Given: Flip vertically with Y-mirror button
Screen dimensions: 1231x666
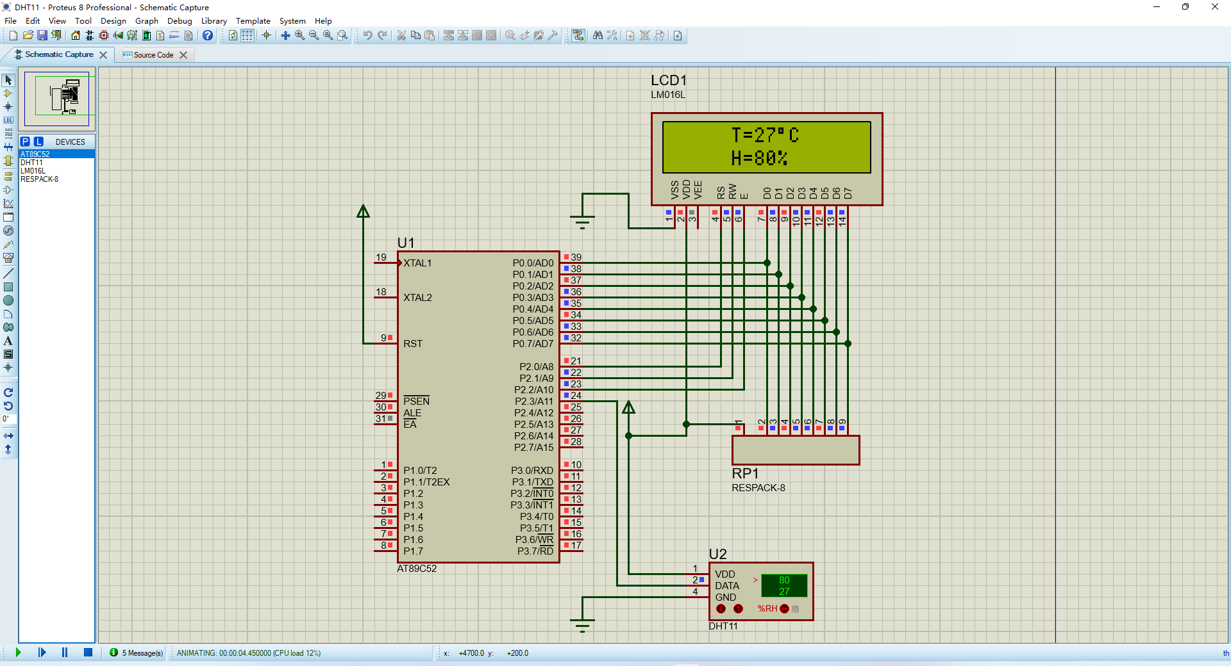Looking at the screenshot, I should click(8, 450).
